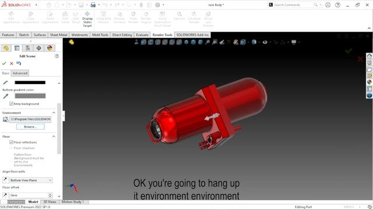Click the gray bottom gradient color swatch
The image size is (373, 210).
click(30, 96)
